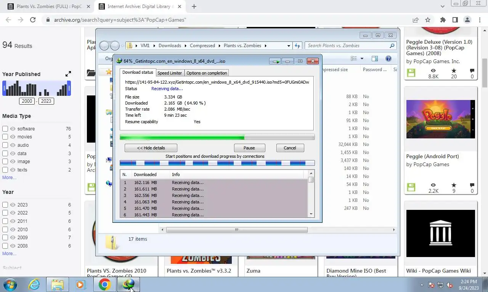The width and height of the screenshot is (488, 292).
Task: Click the IDM send-to-tray green arrow button
Action: 275,61
